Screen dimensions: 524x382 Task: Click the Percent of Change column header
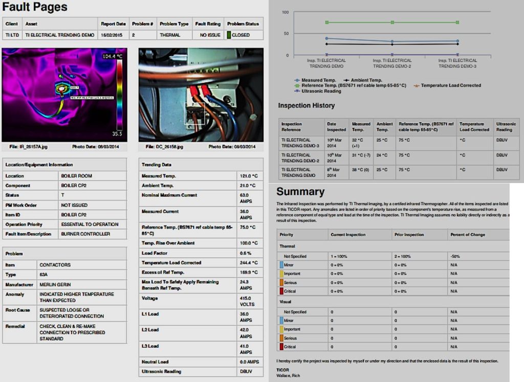(x=468, y=234)
